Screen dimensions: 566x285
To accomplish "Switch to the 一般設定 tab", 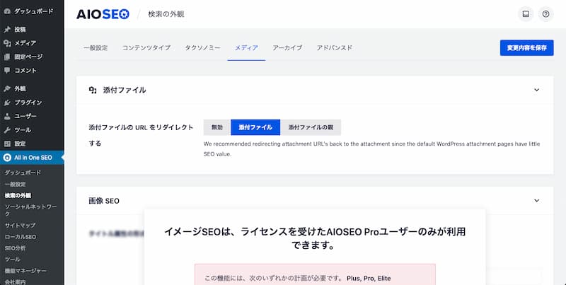I will [x=96, y=47].
